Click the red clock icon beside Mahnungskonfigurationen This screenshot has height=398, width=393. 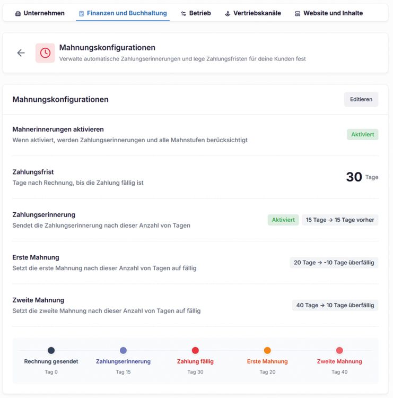(x=45, y=53)
